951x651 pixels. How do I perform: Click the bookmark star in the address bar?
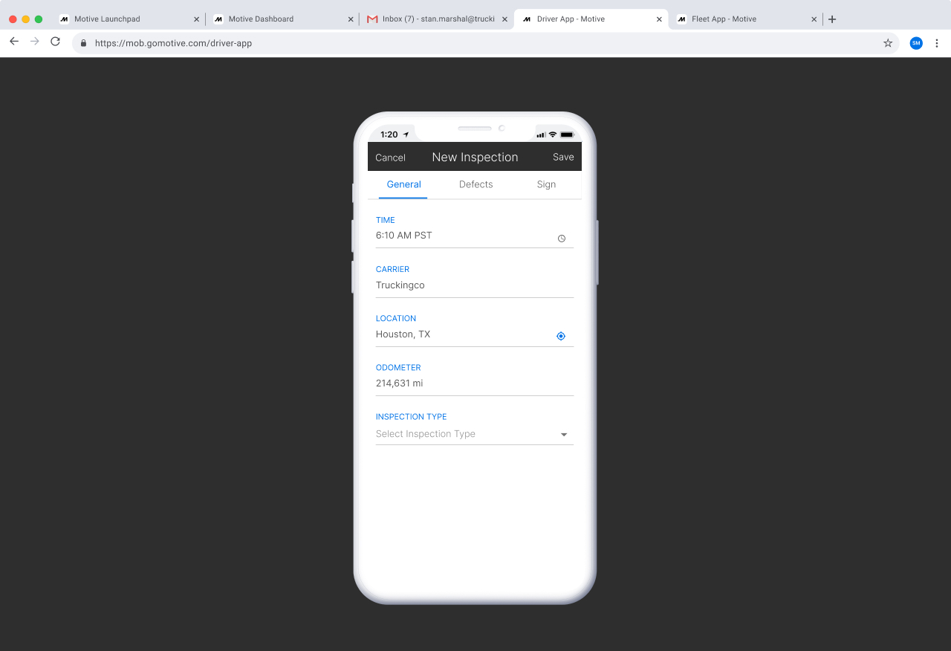coord(888,43)
